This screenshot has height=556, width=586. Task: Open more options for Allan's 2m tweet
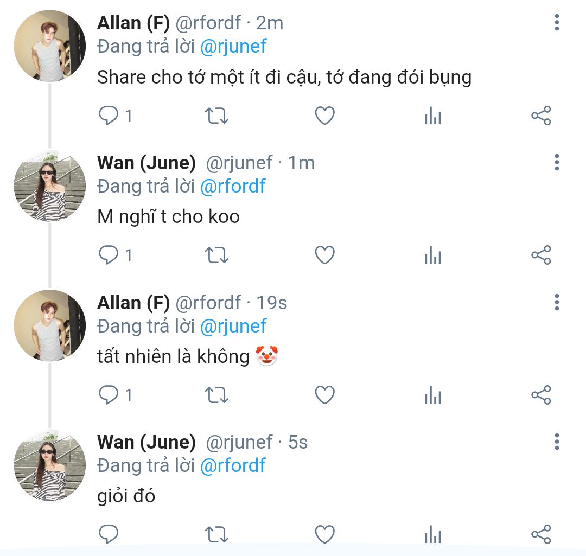point(557,23)
